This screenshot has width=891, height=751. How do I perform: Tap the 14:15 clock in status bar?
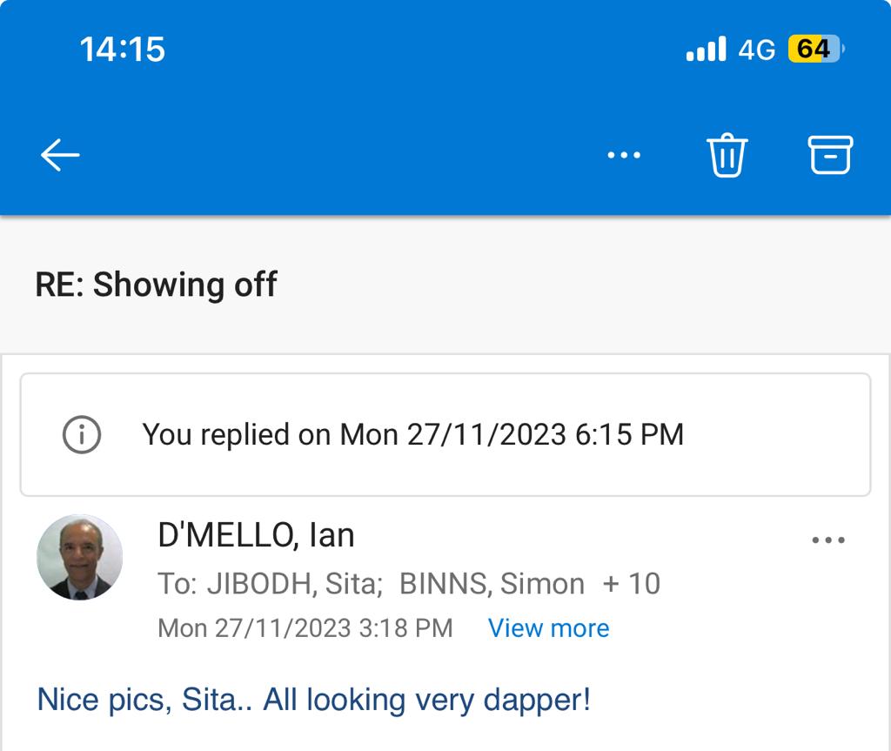(122, 49)
